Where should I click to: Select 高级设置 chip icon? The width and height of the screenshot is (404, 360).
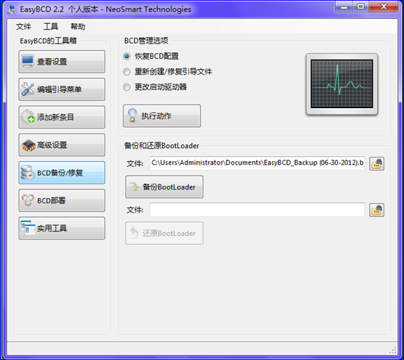pos(28,145)
